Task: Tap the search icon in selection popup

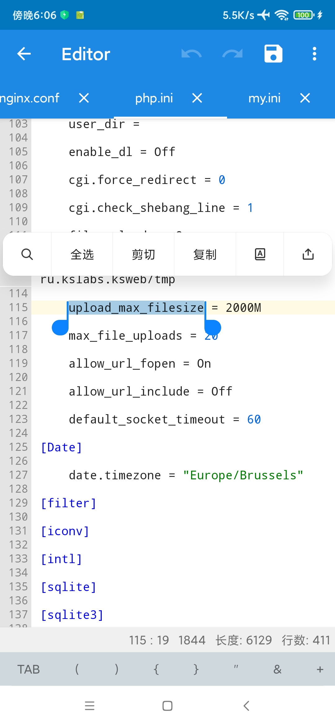Action: click(x=27, y=254)
